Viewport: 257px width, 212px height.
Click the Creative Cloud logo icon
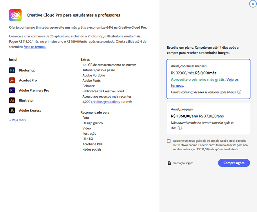(x=15, y=15)
